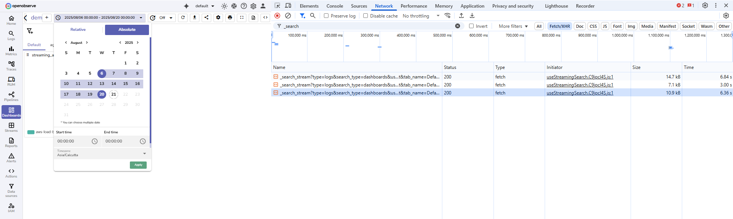Click the dashboard refresh icon

tap(183, 18)
